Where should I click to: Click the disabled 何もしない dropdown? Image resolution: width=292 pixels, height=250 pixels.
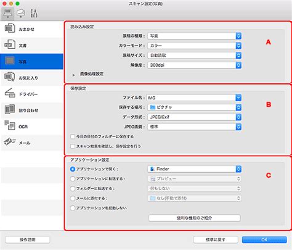tap(194, 188)
